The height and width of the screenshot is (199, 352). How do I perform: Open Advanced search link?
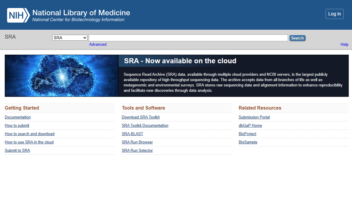[x=98, y=44]
